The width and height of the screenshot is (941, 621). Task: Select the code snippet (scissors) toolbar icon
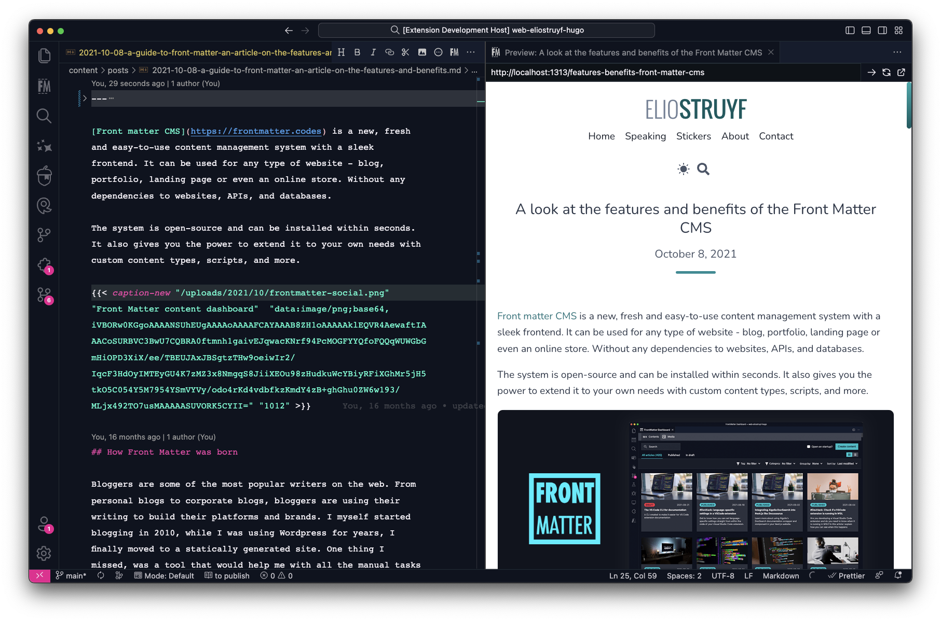pos(405,52)
